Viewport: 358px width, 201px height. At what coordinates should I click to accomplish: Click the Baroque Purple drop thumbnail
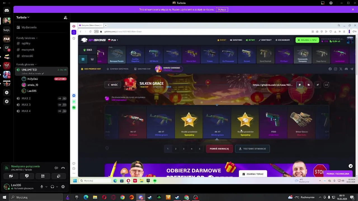point(117,55)
